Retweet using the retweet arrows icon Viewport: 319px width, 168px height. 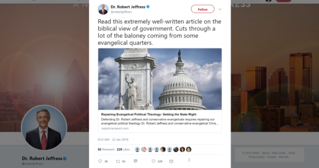point(118,161)
